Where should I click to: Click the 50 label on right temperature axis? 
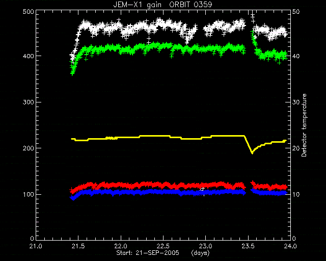[296, 11]
